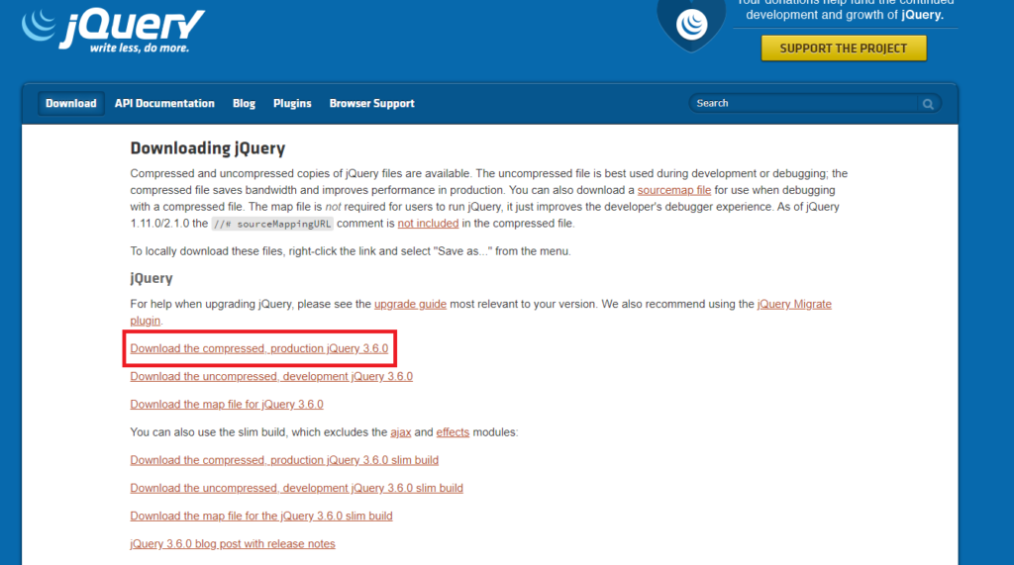Open the upgrade guide link

(x=410, y=305)
